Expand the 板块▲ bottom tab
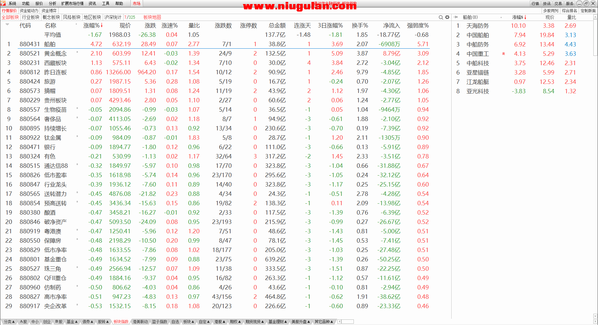The image size is (598, 325). 189,322
